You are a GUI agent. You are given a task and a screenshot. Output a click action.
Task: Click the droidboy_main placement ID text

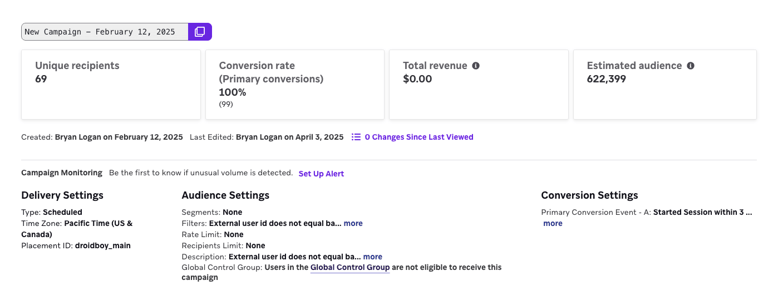pyautogui.click(x=103, y=245)
